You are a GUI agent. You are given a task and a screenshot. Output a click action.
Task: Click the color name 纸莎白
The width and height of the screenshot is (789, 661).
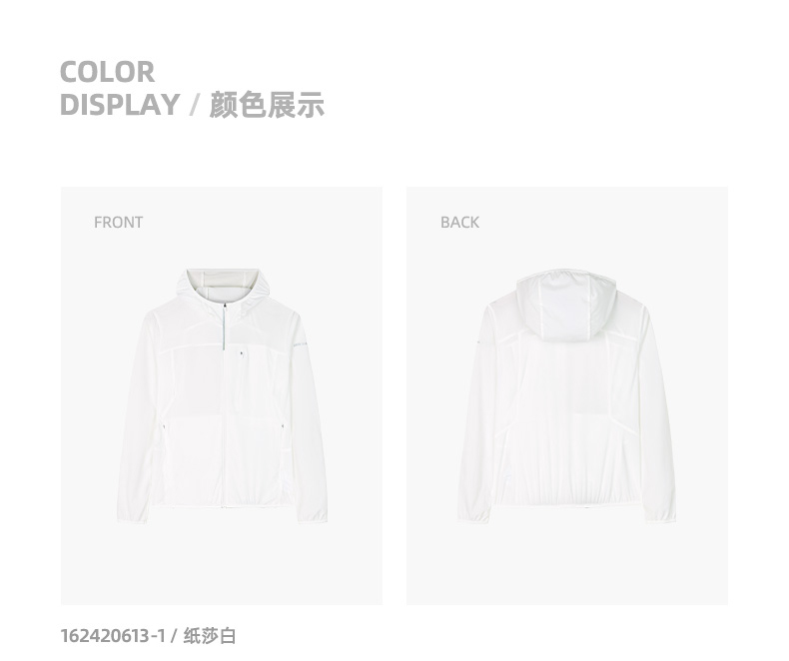[x=210, y=636]
